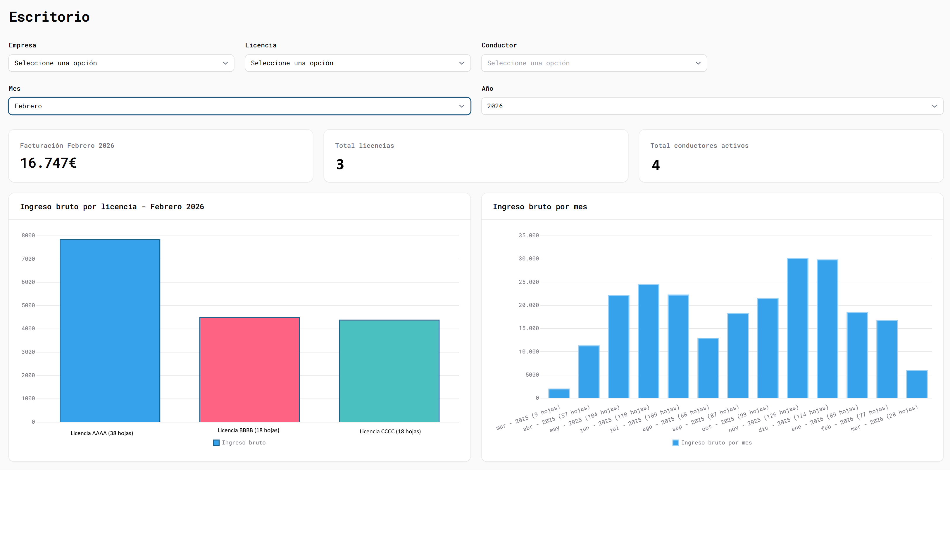950x558 pixels.
Task: Toggle the Ingreso bruto legend swatch
Action: (216, 442)
